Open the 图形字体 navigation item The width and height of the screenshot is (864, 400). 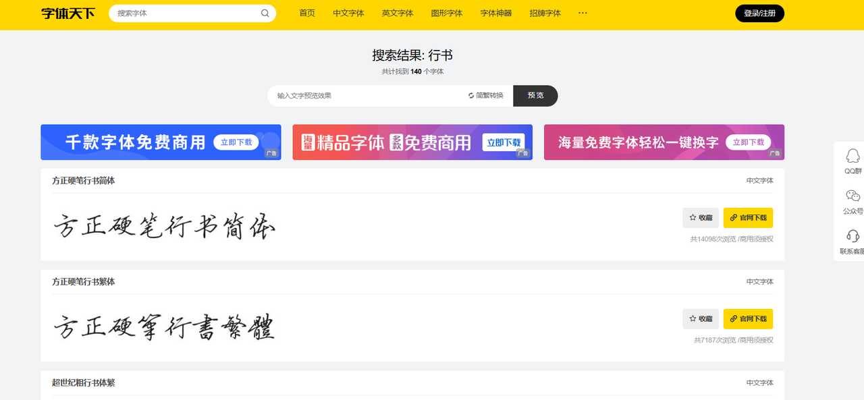(447, 13)
